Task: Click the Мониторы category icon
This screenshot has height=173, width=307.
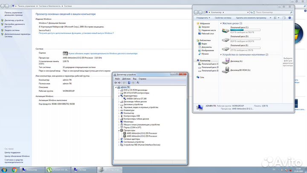Action: click(x=122, y=122)
